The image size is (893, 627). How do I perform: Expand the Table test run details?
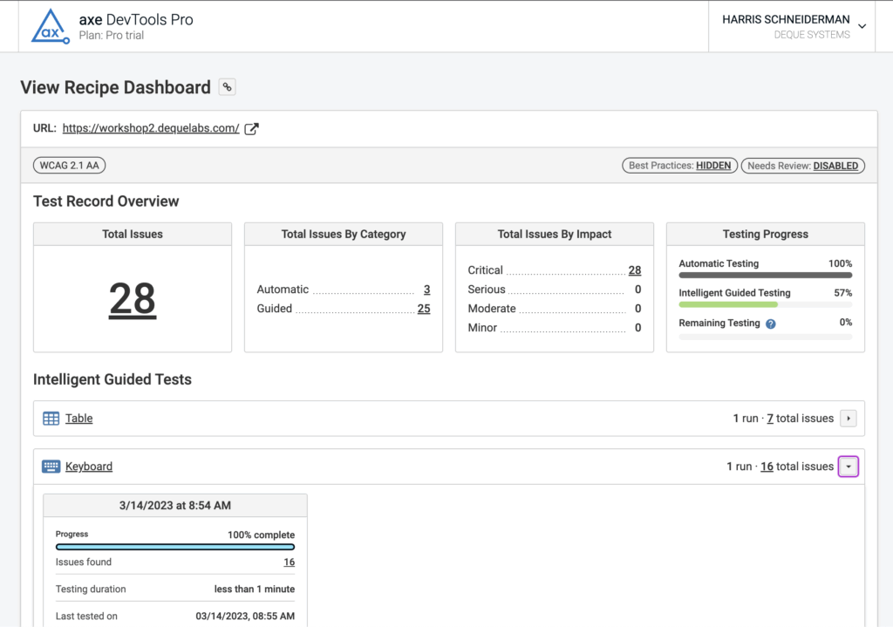[x=848, y=418]
